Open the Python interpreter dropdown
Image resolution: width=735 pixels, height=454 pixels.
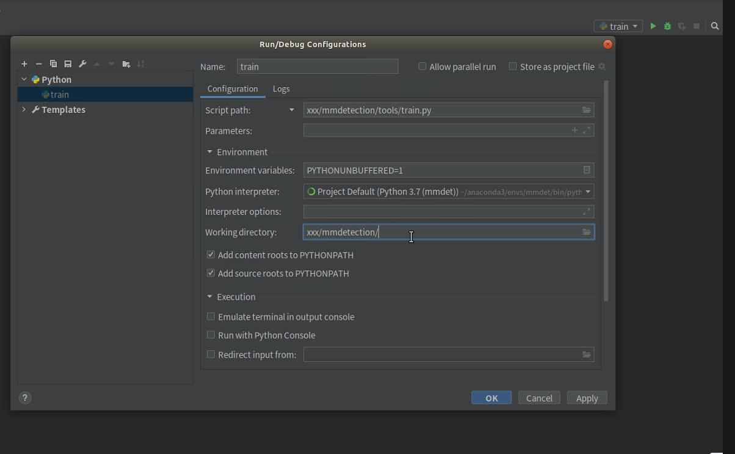pos(588,192)
